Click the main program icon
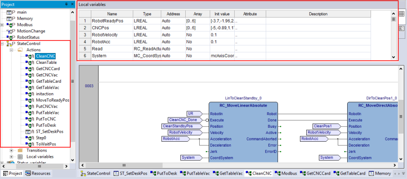Screen dimensions: 407x179 tap(11, 12)
